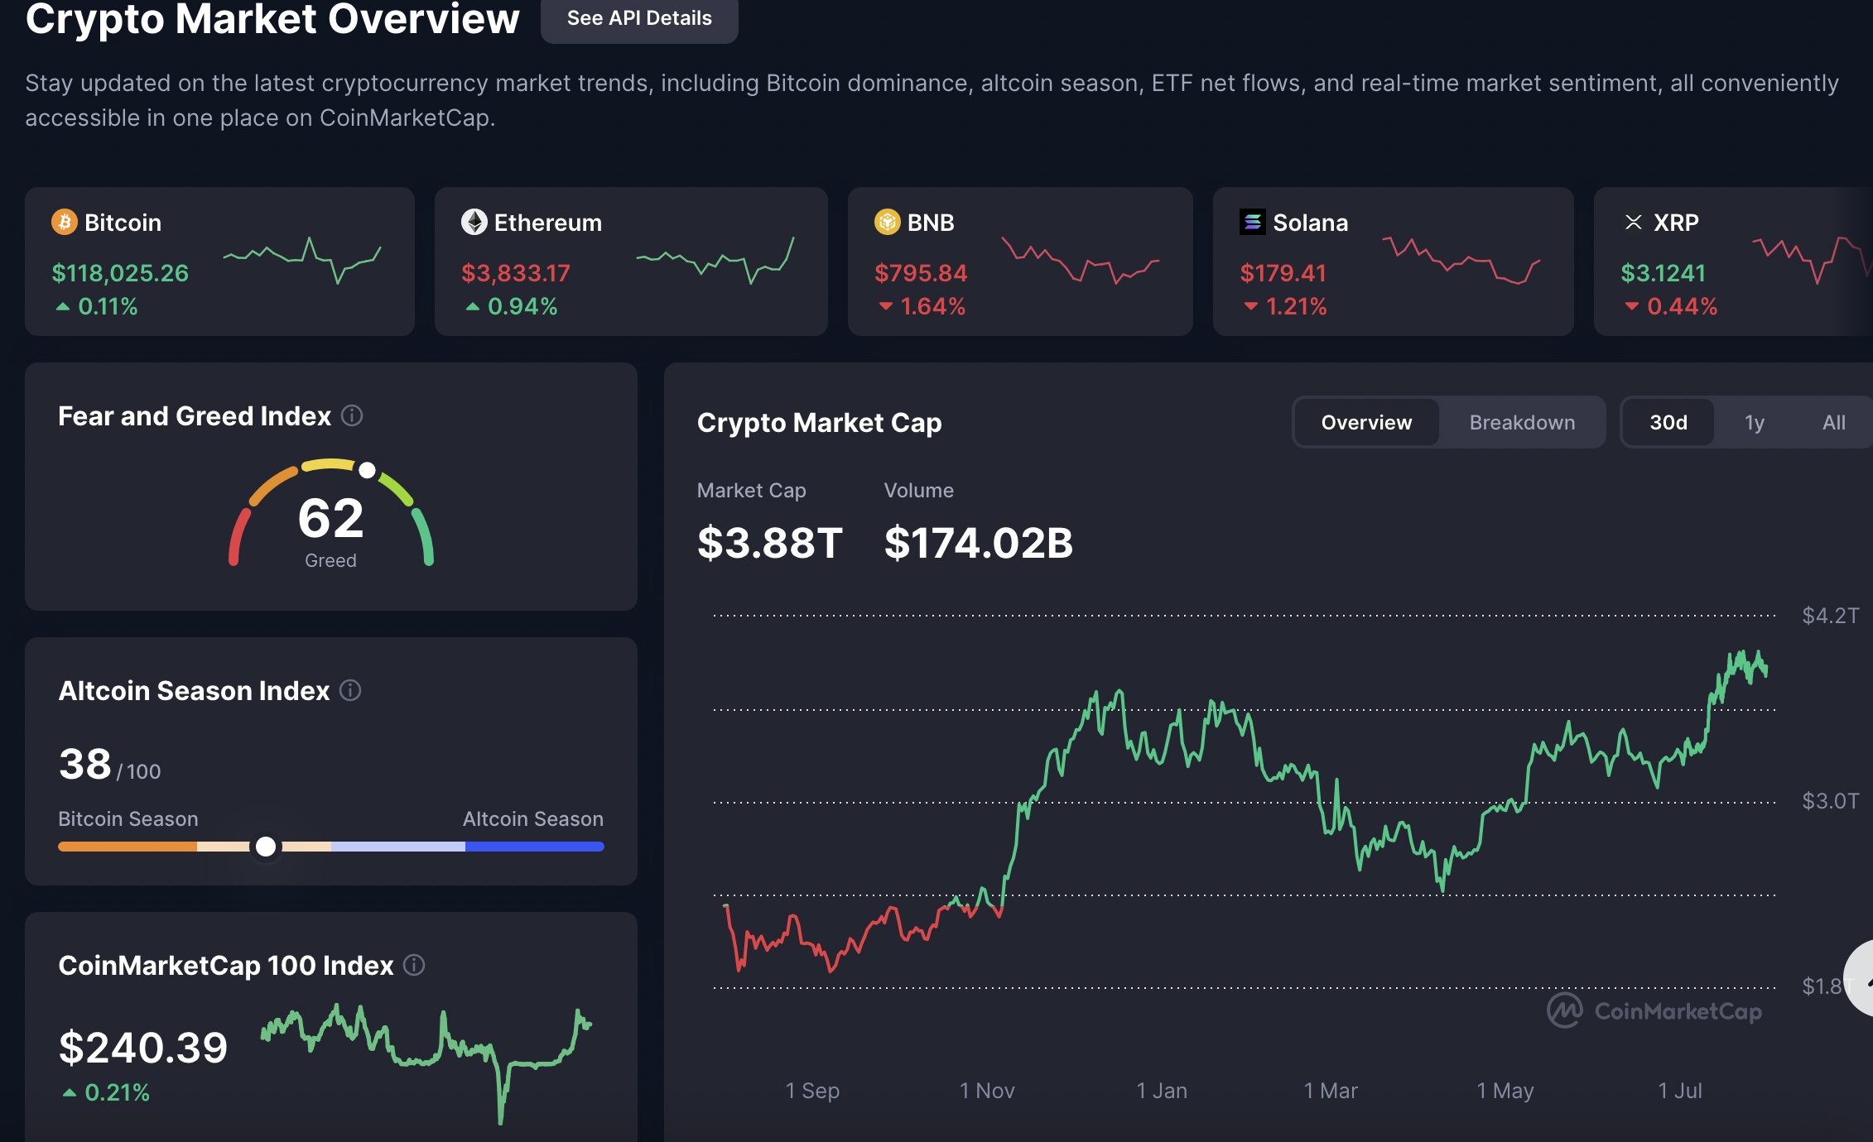
Task: Click the BNB coin logo
Action: (888, 222)
